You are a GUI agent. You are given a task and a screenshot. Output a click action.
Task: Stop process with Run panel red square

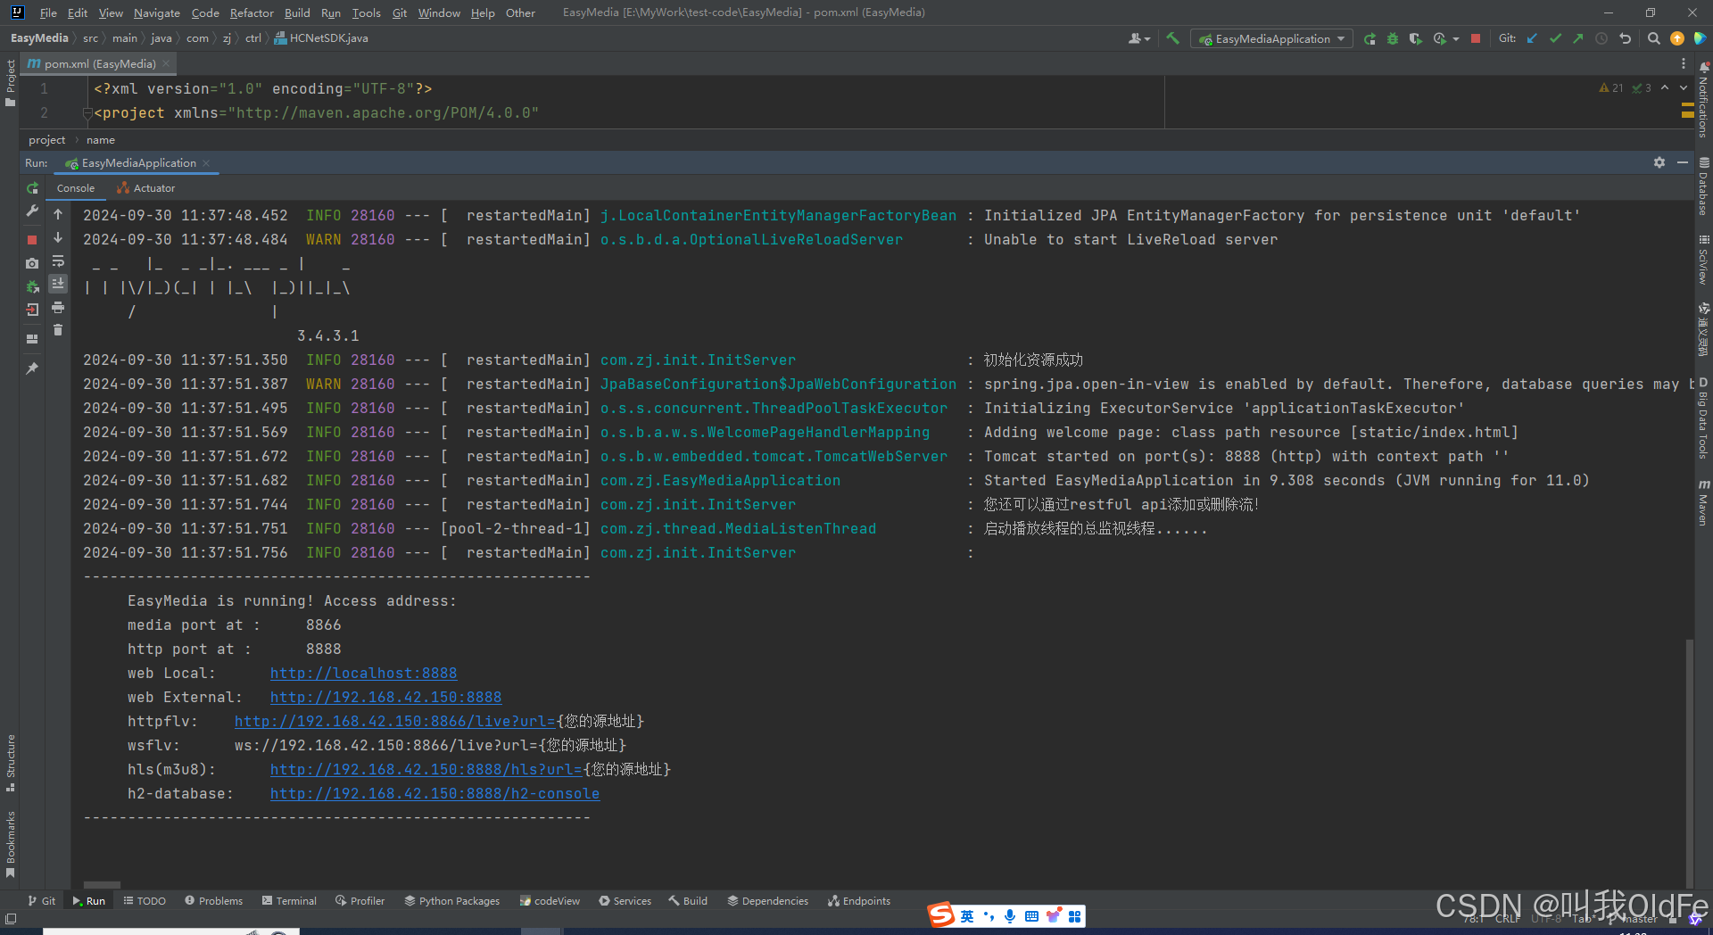32,239
